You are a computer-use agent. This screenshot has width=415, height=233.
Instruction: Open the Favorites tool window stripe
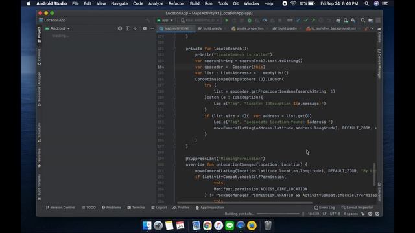coord(39,158)
